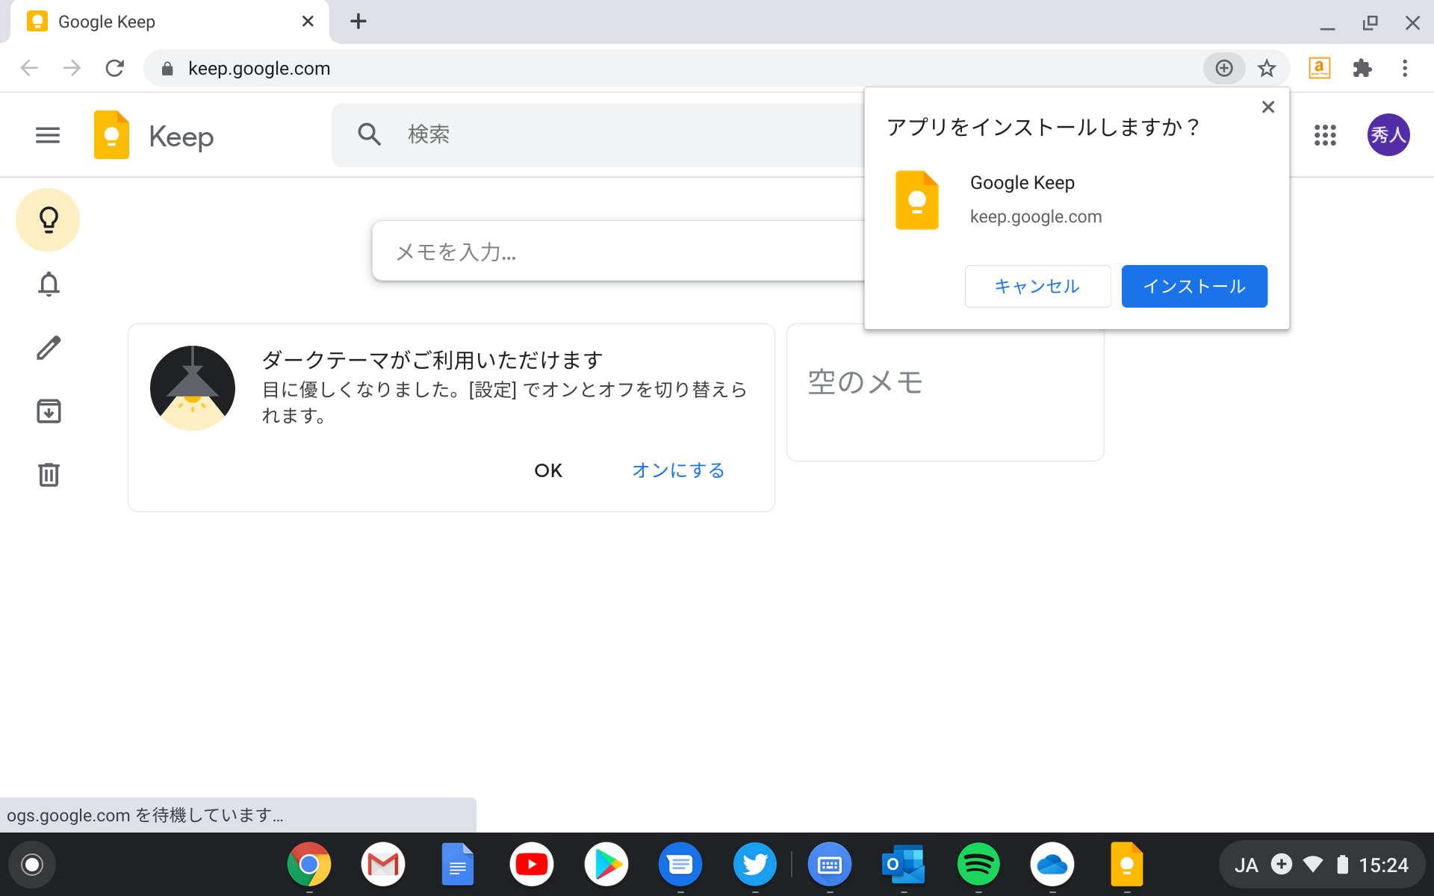
Task: Open Chrome's three-dot menu
Action: (x=1406, y=68)
